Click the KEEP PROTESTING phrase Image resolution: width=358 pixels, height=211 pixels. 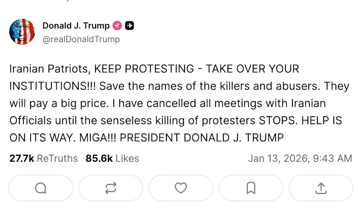(144, 69)
